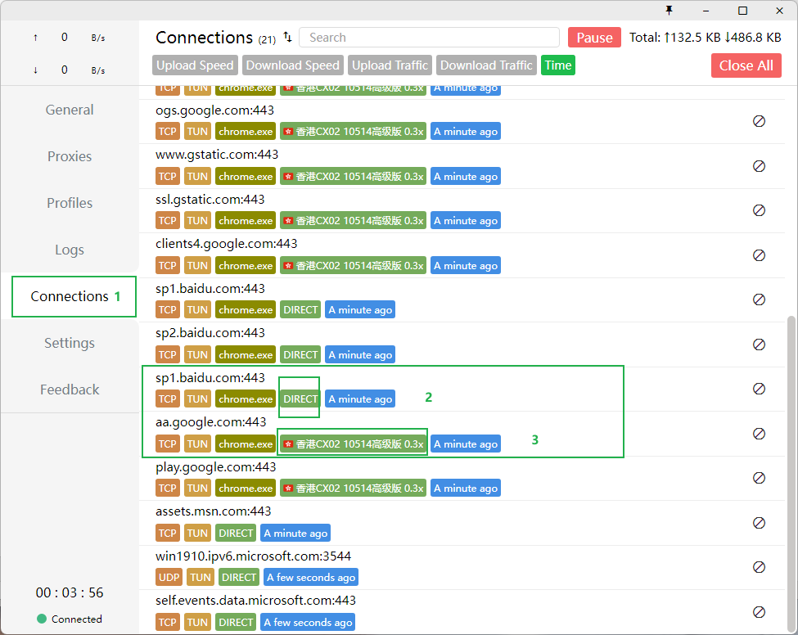Close the assets.msn.com connection

[759, 523]
